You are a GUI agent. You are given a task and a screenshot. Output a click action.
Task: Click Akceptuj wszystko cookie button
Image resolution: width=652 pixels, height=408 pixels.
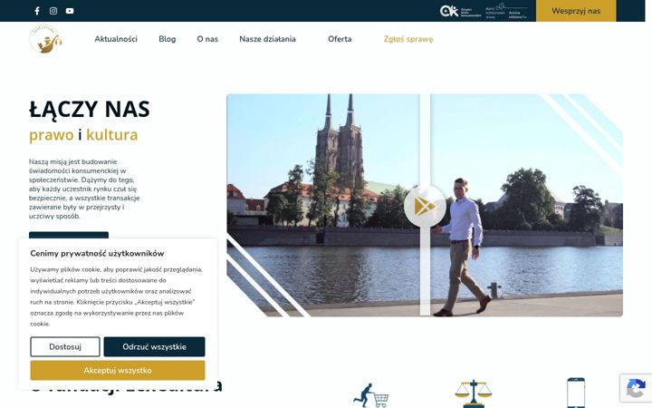118,370
